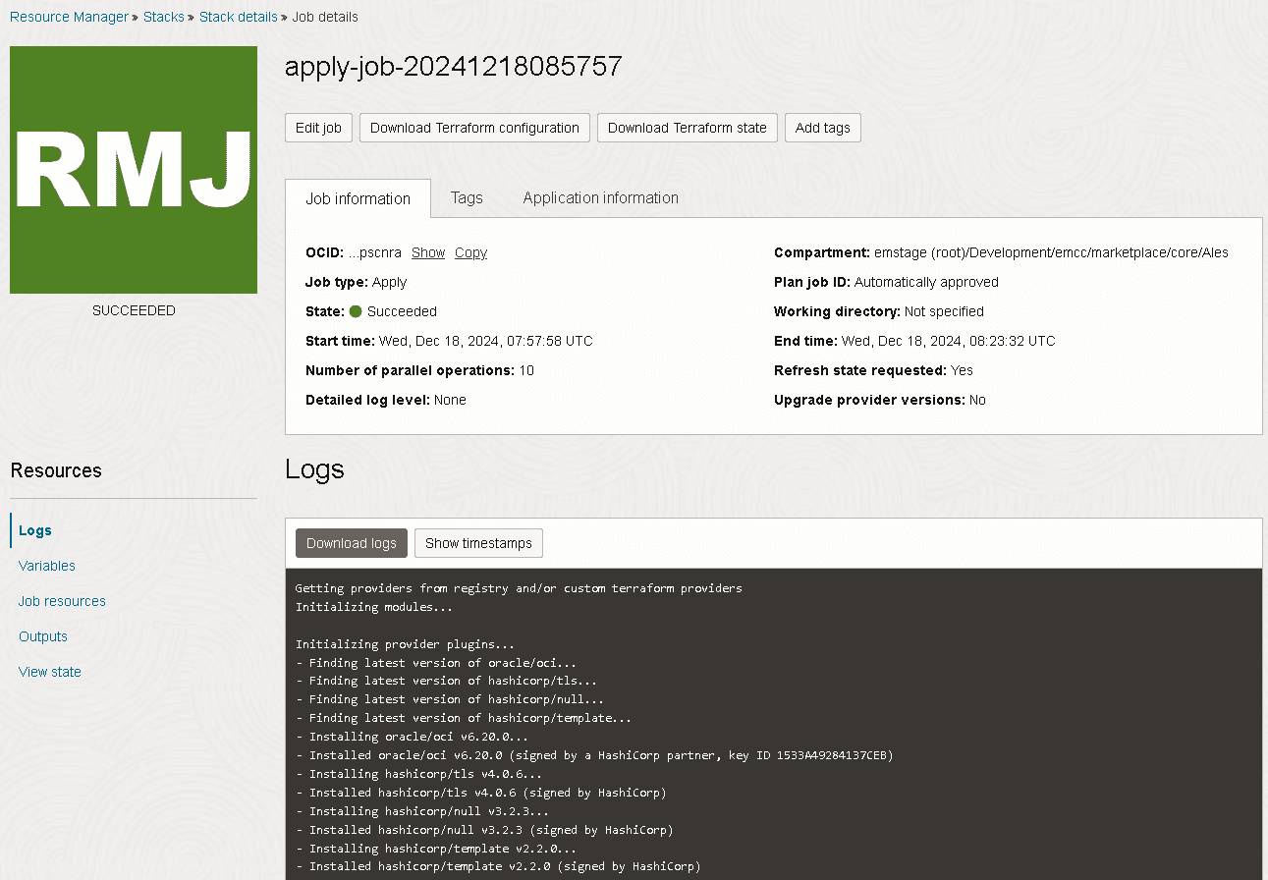Open the Stacks breadcrumb link
The height and width of the screenshot is (880, 1268).
pos(164,17)
